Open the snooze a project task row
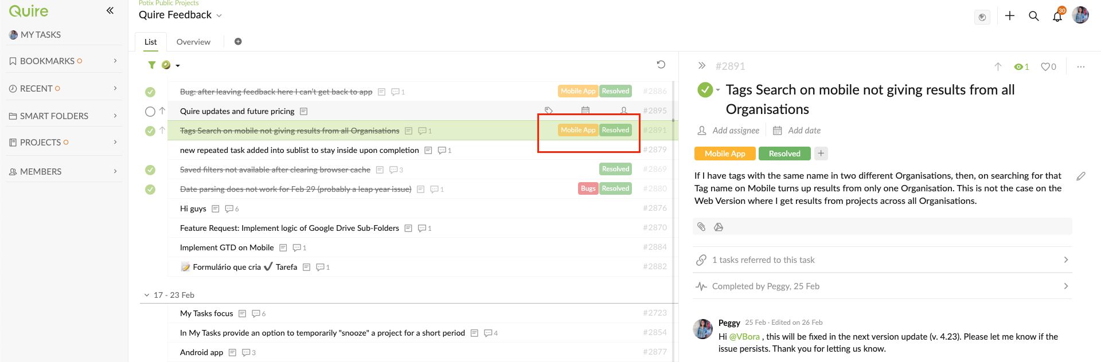1101x362 pixels. pyautogui.click(x=322, y=333)
